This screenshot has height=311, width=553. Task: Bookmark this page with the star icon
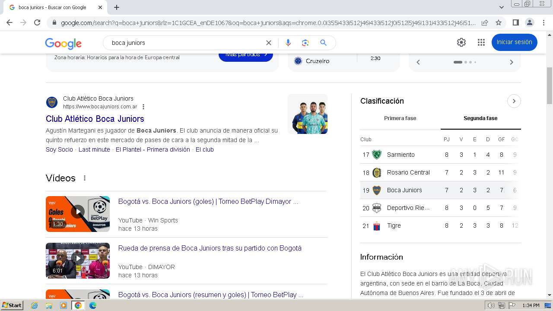tap(499, 22)
